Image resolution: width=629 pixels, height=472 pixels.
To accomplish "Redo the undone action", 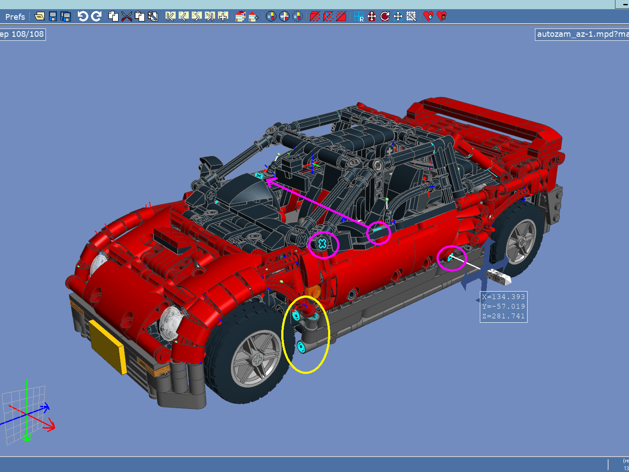I will (x=95, y=16).
